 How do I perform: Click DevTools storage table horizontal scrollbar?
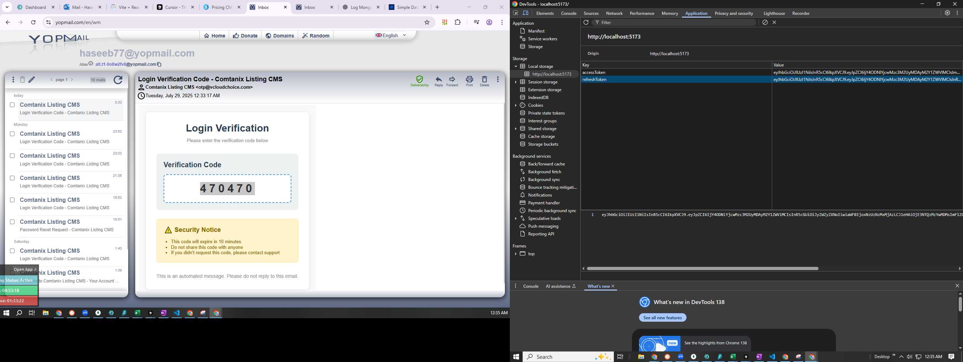[702, 268]
